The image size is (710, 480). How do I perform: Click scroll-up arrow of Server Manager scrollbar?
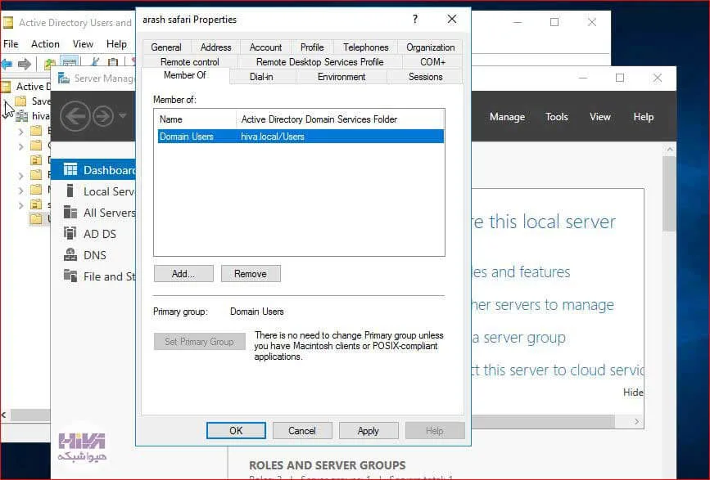(670, 149)
